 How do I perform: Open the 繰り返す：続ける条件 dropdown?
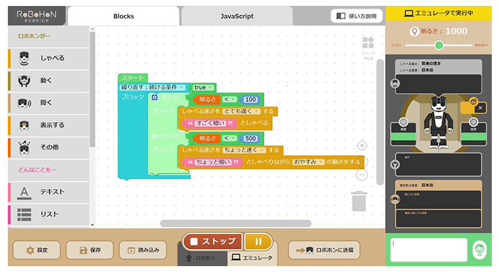152,87
